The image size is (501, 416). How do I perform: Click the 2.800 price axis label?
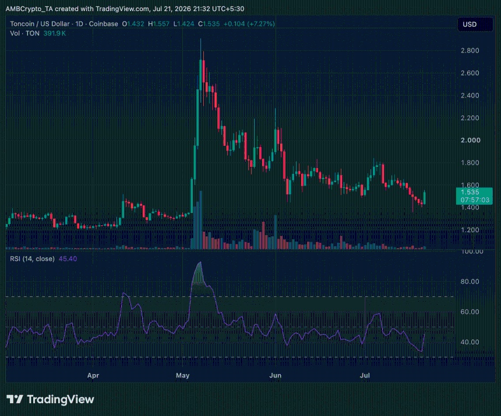(470, 51)
